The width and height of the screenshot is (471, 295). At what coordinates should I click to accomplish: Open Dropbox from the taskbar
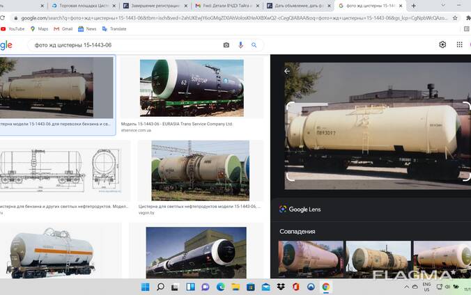pyautogui.click(x=281, y=287)
